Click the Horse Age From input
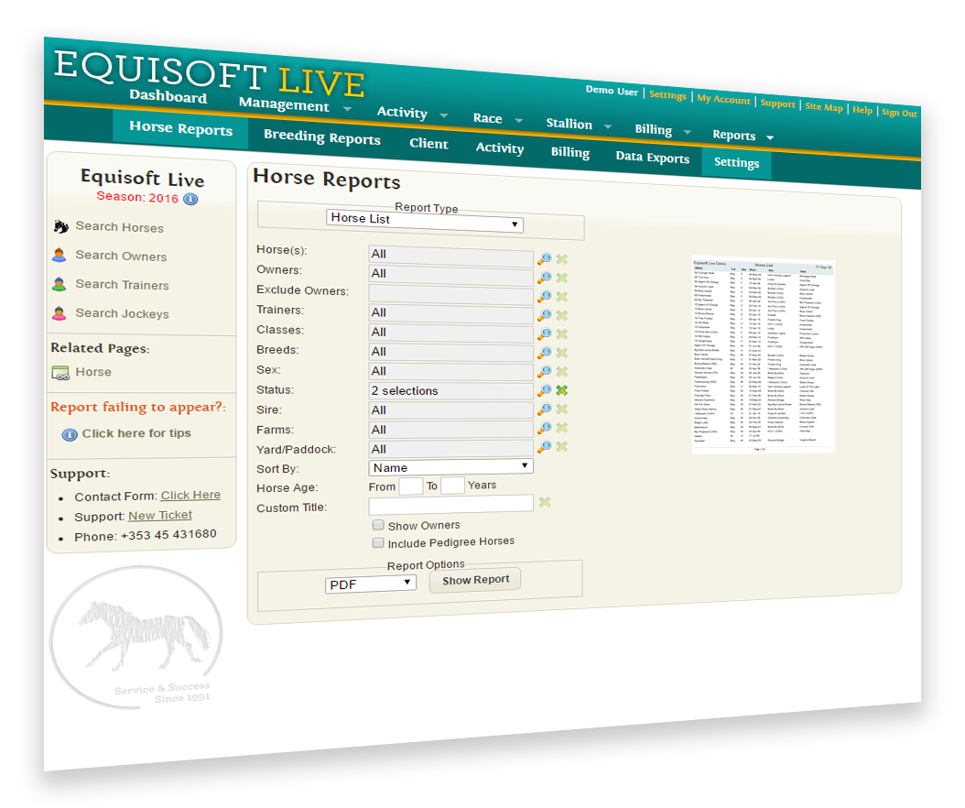The height and width of the screenshot is (808, 965). tap(410, 486)
